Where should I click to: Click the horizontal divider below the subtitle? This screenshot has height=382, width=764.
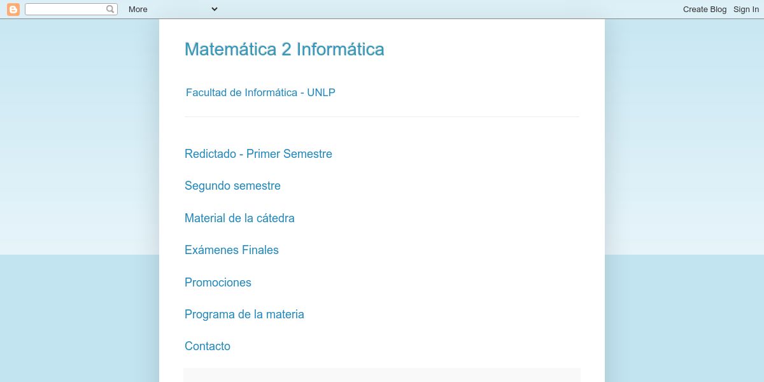click(382, 117)
